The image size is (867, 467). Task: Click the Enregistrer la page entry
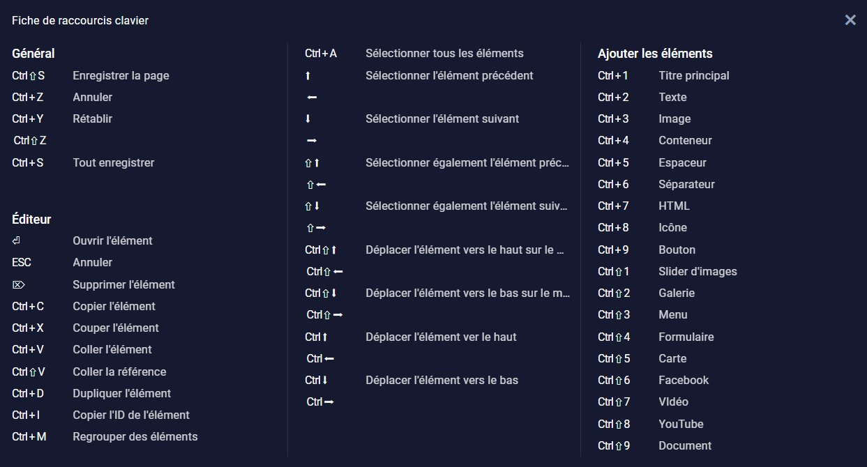point(121,75)
